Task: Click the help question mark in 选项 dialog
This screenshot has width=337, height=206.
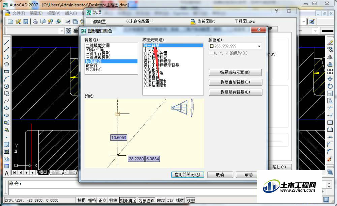Action: [x=277, y=11]
